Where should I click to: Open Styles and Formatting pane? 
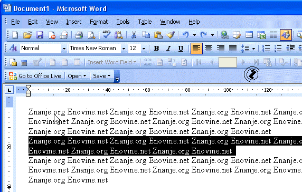pyautogui.click(x=13, y=49)
